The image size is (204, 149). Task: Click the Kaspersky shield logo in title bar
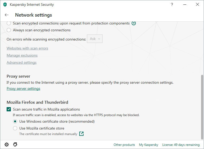pos(5,4)
